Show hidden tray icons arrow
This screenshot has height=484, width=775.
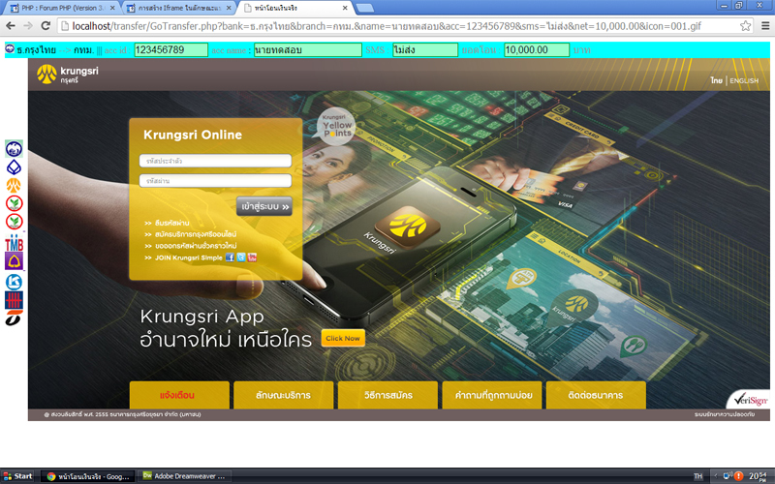[x=716, y=476]
